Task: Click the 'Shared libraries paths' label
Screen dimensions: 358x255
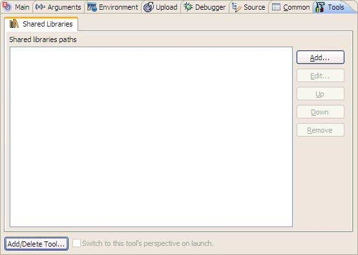Action: click(x=43, y=39)
